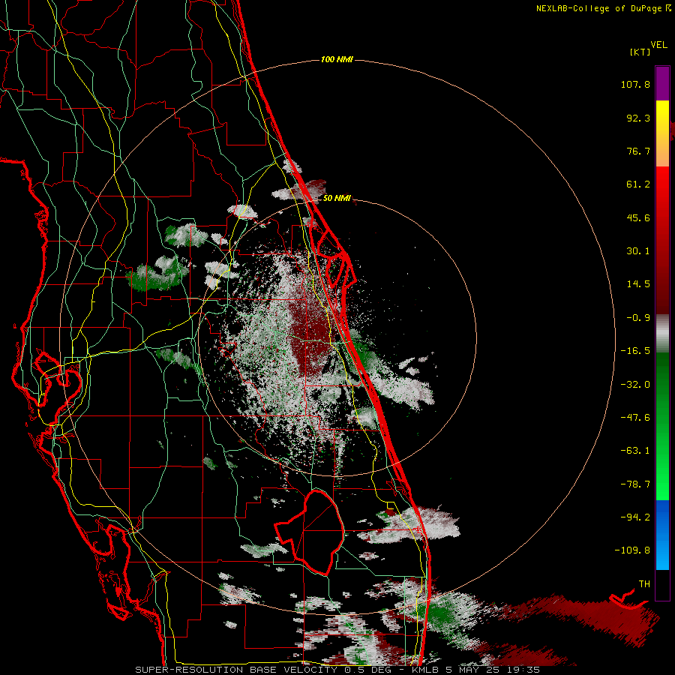The image size is (675, 675).
Task: Click the 14.5 velocity legend value
Action: tap(638, 284)
